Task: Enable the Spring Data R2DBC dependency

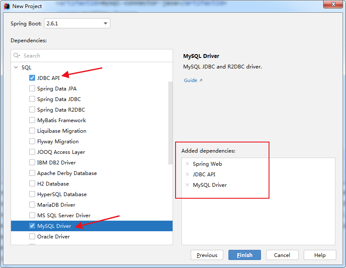Action: pos(32,109)
